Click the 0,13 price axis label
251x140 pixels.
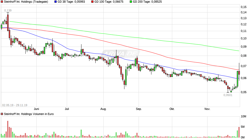click(x=244, y=18)
